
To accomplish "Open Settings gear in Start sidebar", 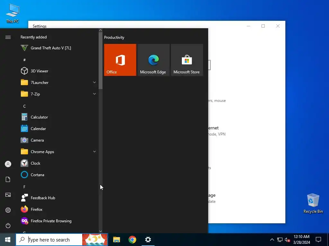I will (x=8, y=210).
